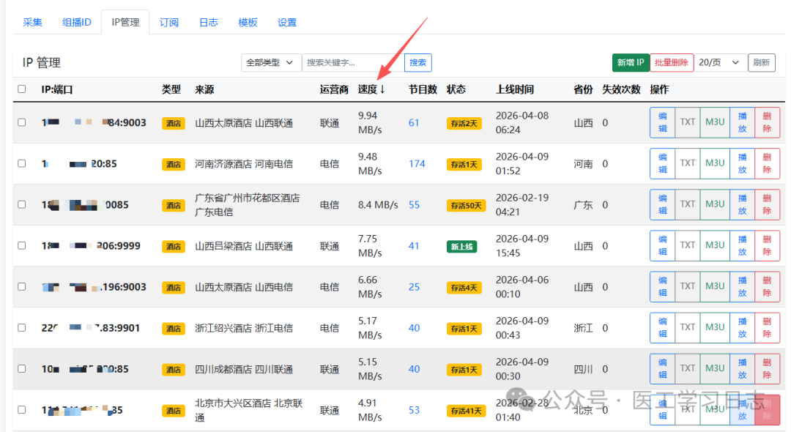Play the 山西吕梁酒店 stream via 播放

coord(741,245)
